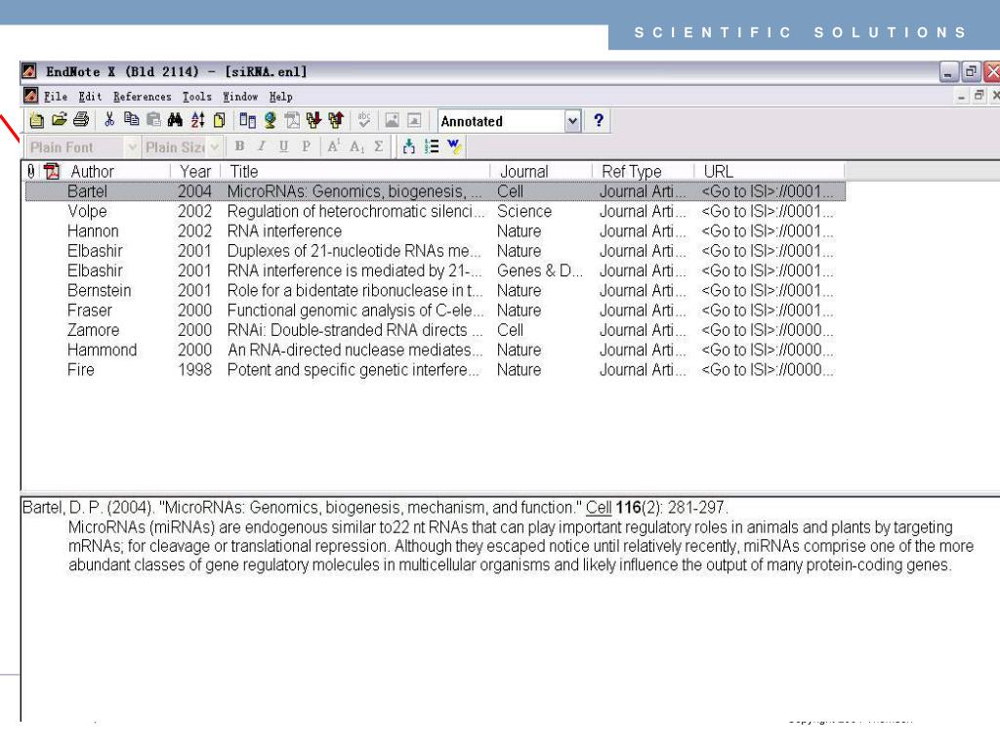
Task: Click the Return to Word icon
Action: click(454, 146)
